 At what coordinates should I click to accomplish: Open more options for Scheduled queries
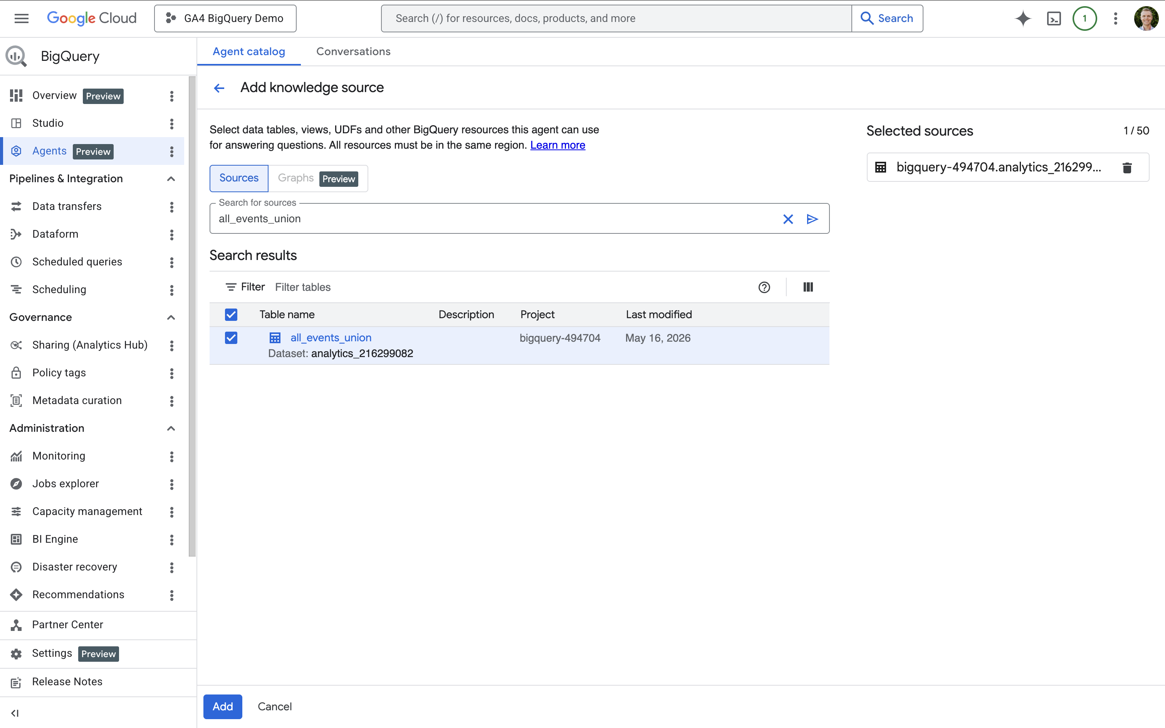click(x=171, y=262)
